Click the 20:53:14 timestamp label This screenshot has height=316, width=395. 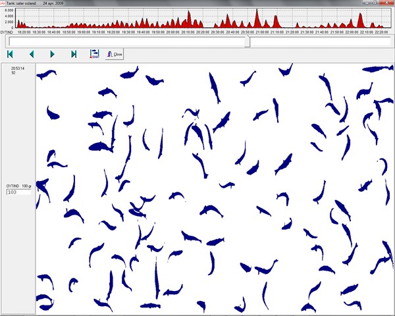pyautogui.click(x=18, y=68)
